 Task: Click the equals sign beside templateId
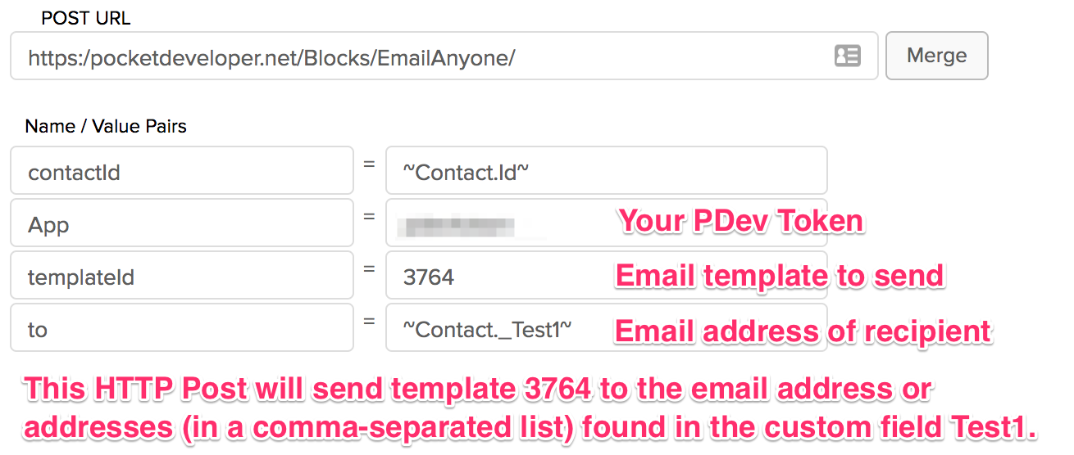pyautogui.click(x=369, y=268)
